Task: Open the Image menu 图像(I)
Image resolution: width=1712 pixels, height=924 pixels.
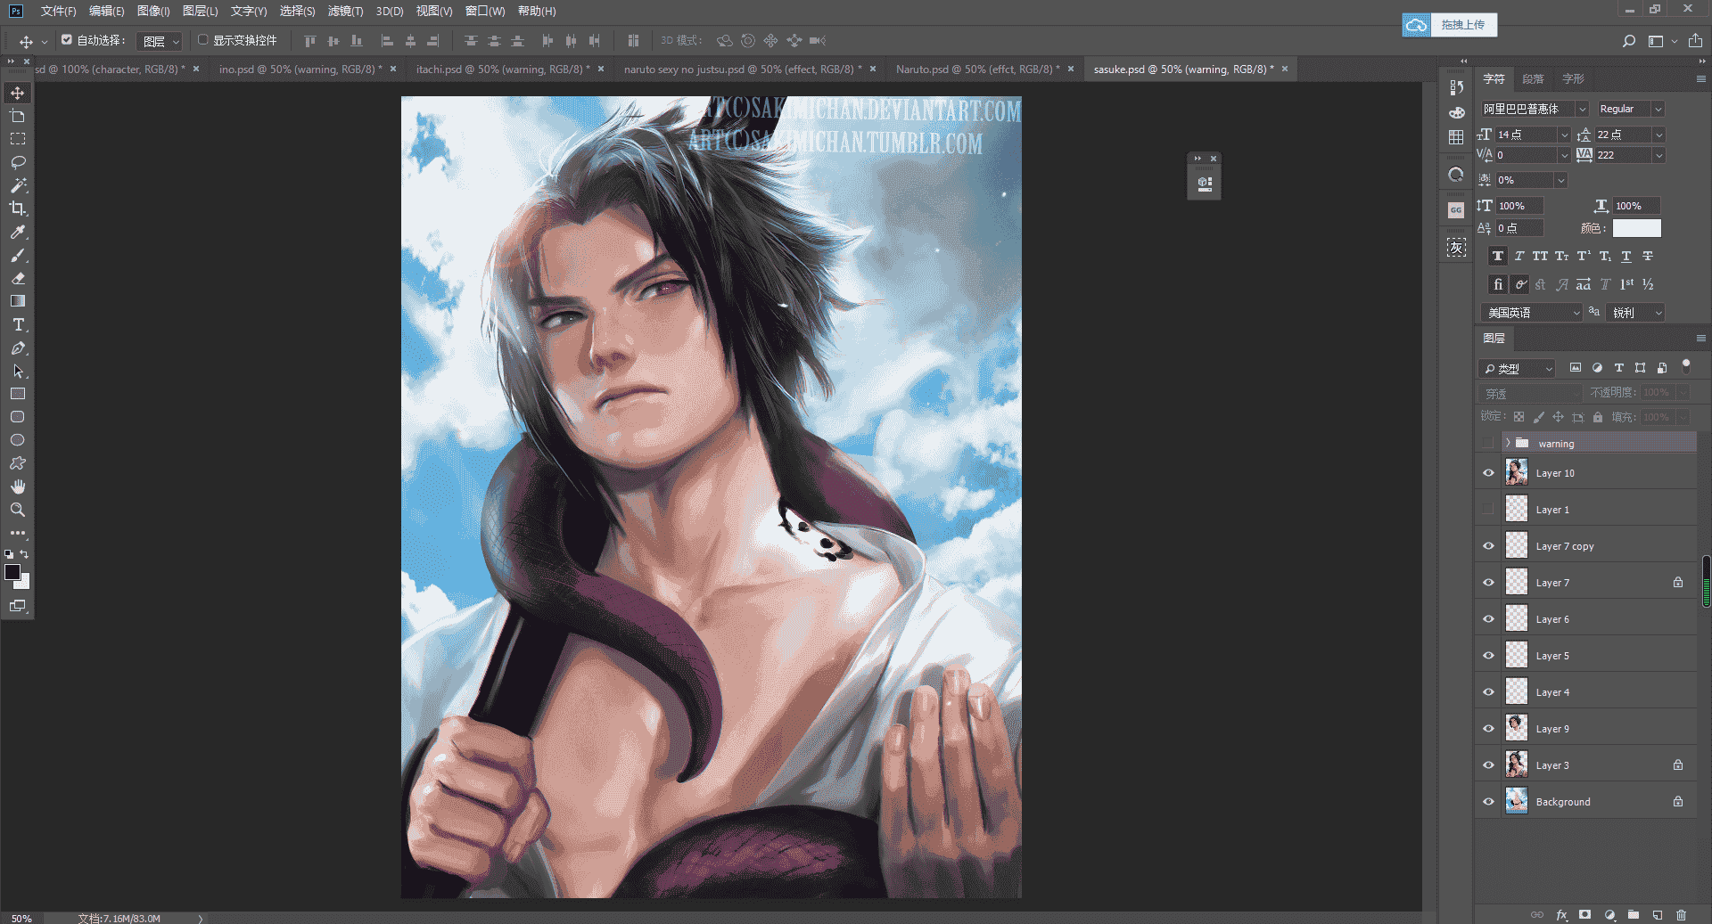Action: point(153,11)
